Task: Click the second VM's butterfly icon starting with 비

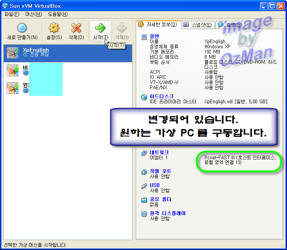Action: (13, 70)
